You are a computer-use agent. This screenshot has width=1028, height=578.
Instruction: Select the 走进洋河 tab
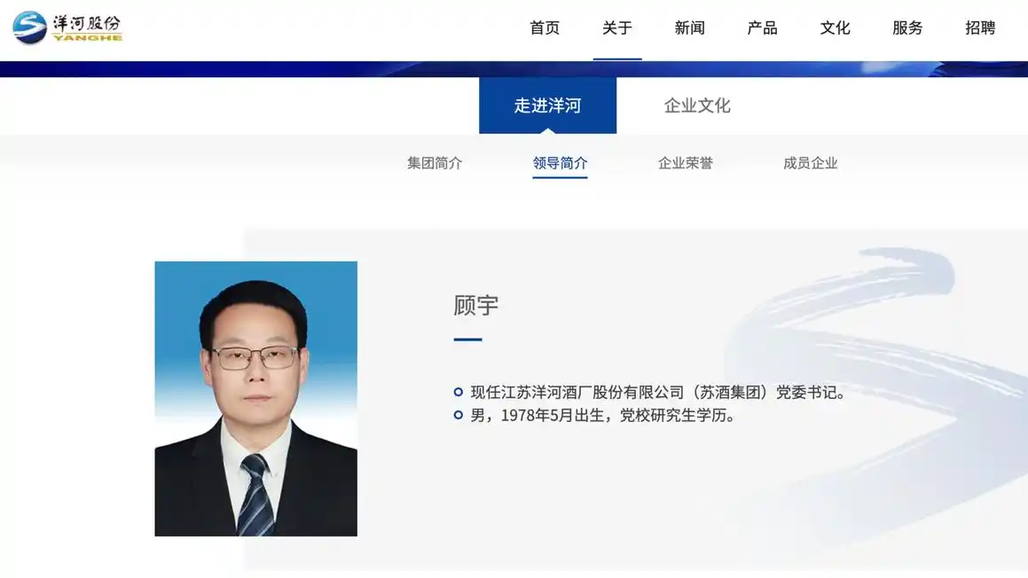click(547, 105)
